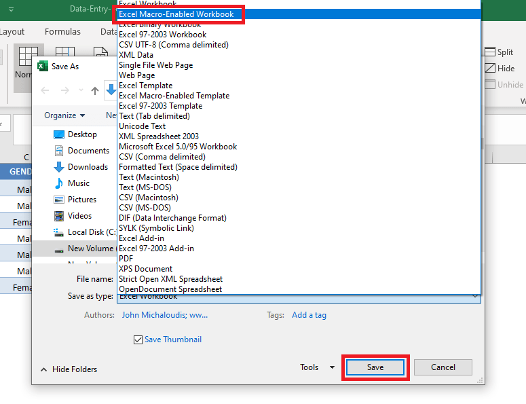
Task: Choose PDF as save type
Action: 299,259
